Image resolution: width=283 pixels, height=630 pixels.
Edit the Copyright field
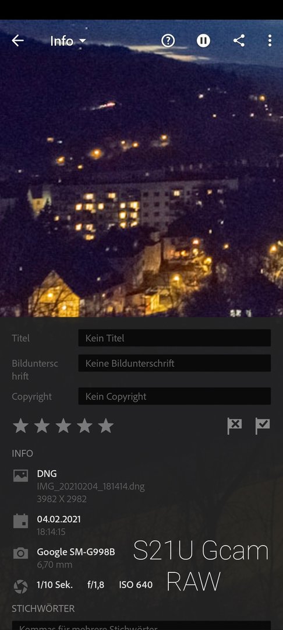click(x=174, y=396)
